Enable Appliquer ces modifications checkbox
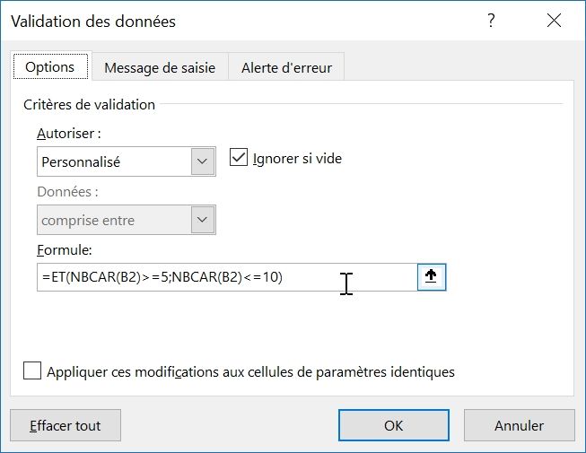The width and height of the screenshot is (586, 453). (x=32, y=371)
